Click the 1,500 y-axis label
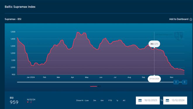Screen dimensions: 193x109 (13, 32)
